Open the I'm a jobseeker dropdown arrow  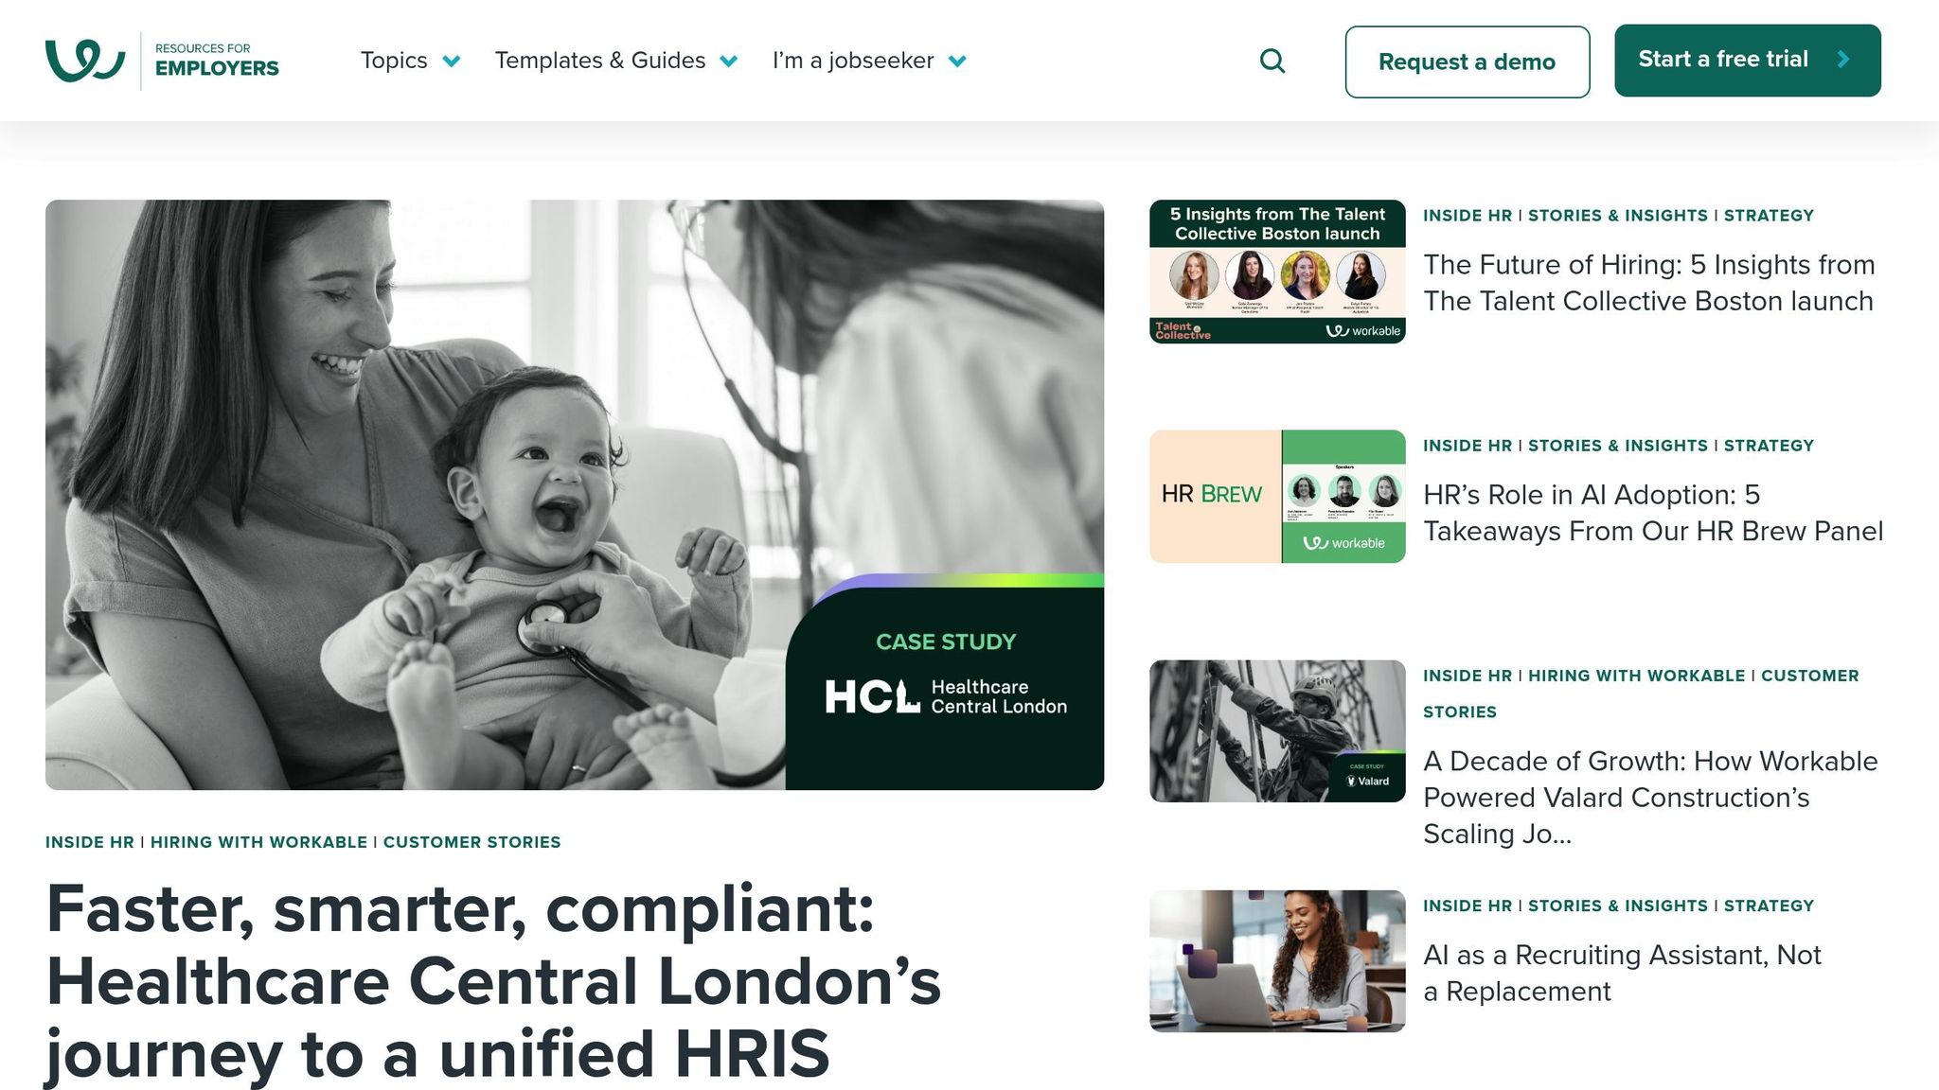(x=957, y=62)
